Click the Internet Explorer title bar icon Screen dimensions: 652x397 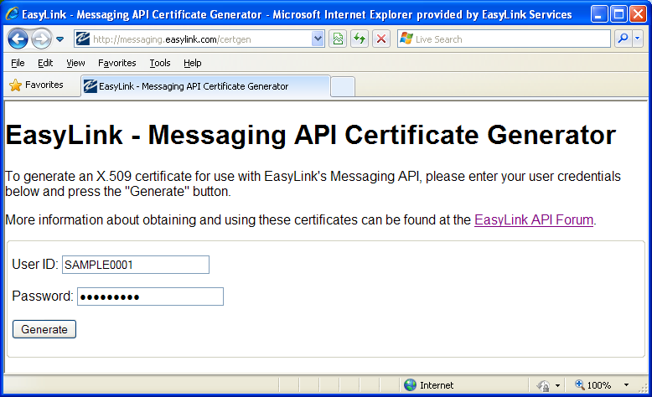(12, 13)
